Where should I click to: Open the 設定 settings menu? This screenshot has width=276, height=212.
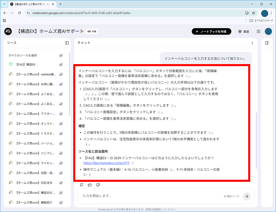click(x=244, y=32)
